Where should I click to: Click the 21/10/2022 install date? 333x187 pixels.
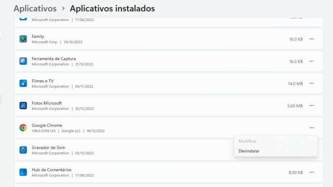coord(84,64)
